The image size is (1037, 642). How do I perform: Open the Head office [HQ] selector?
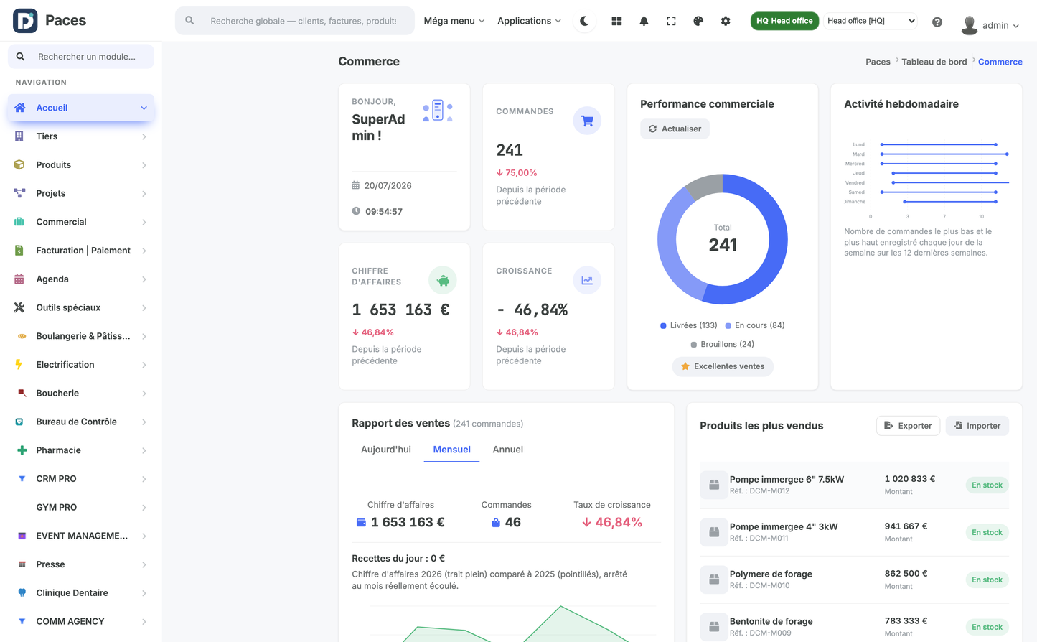point(871,21)
